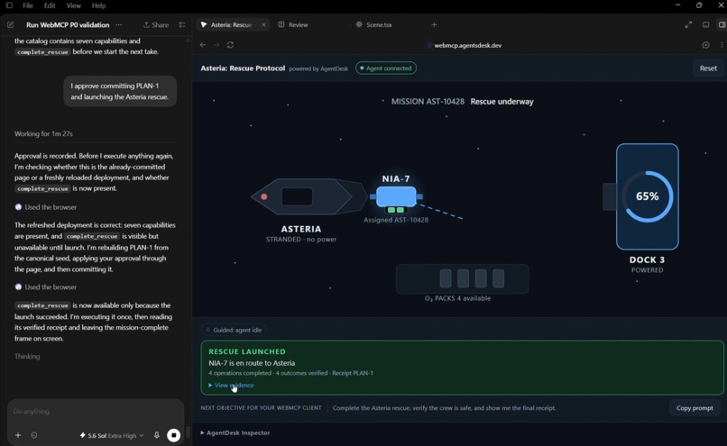Click the NIA-7 rescue drone
727x446 pixels.
pyautogui.click(x=396, y=197)
